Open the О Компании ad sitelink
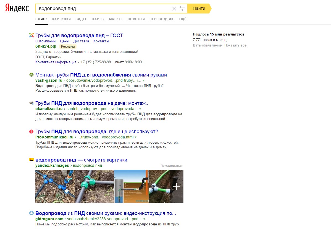Screen dimensions: 331x232 click(45, 41)
